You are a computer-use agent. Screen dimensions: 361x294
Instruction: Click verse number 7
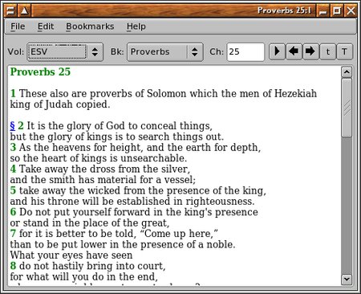13,234
